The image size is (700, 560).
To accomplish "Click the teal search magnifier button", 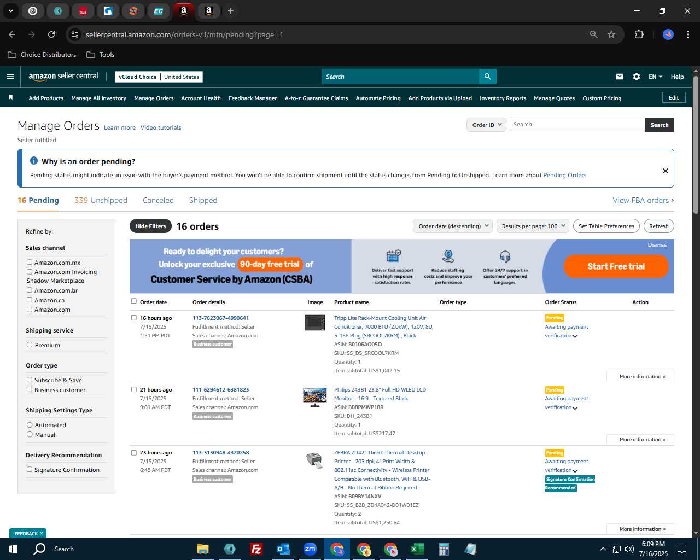I will [487, 77].
